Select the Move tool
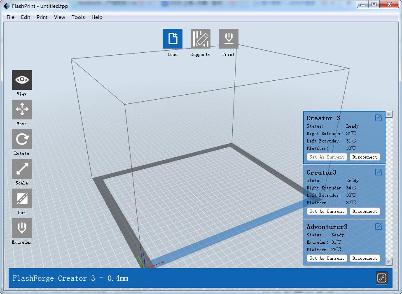Image resolution: width=402 pixels, height=294 pixels. point(22,110)
